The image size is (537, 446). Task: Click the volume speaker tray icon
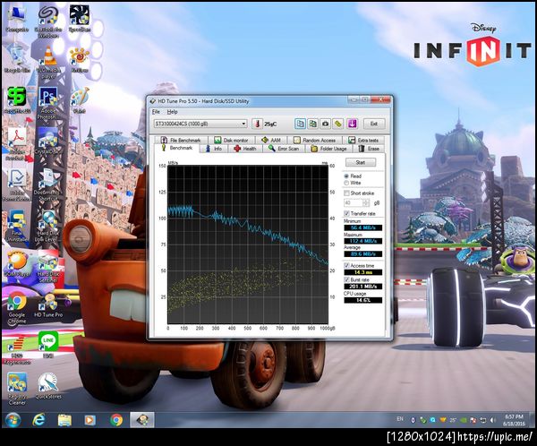coord(493,420)
